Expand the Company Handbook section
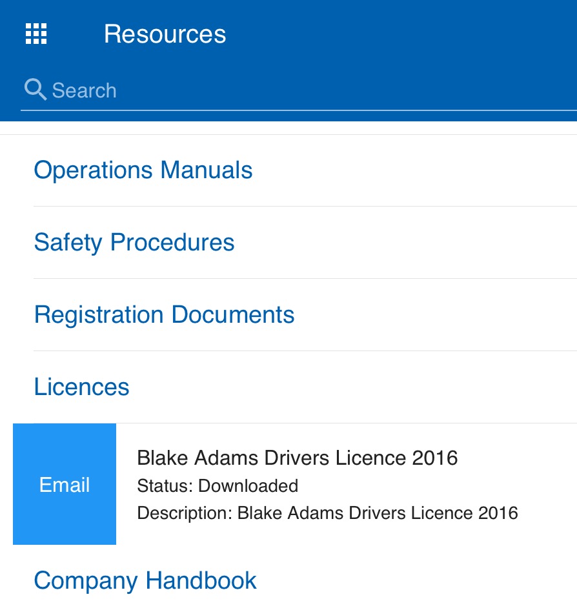577x610 pixels. pyautogui.click(x=145, y=581)
